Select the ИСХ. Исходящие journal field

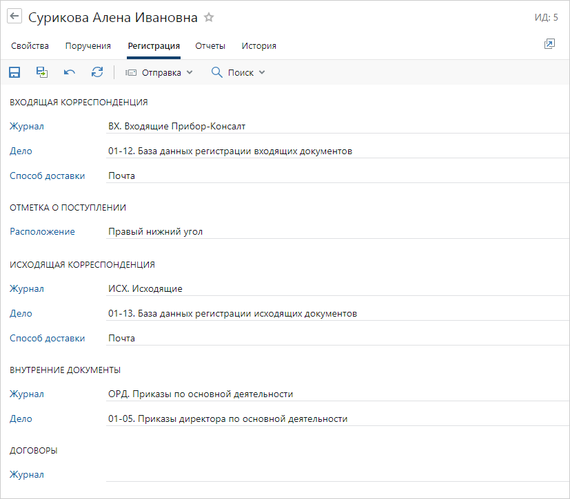point(337,289)
